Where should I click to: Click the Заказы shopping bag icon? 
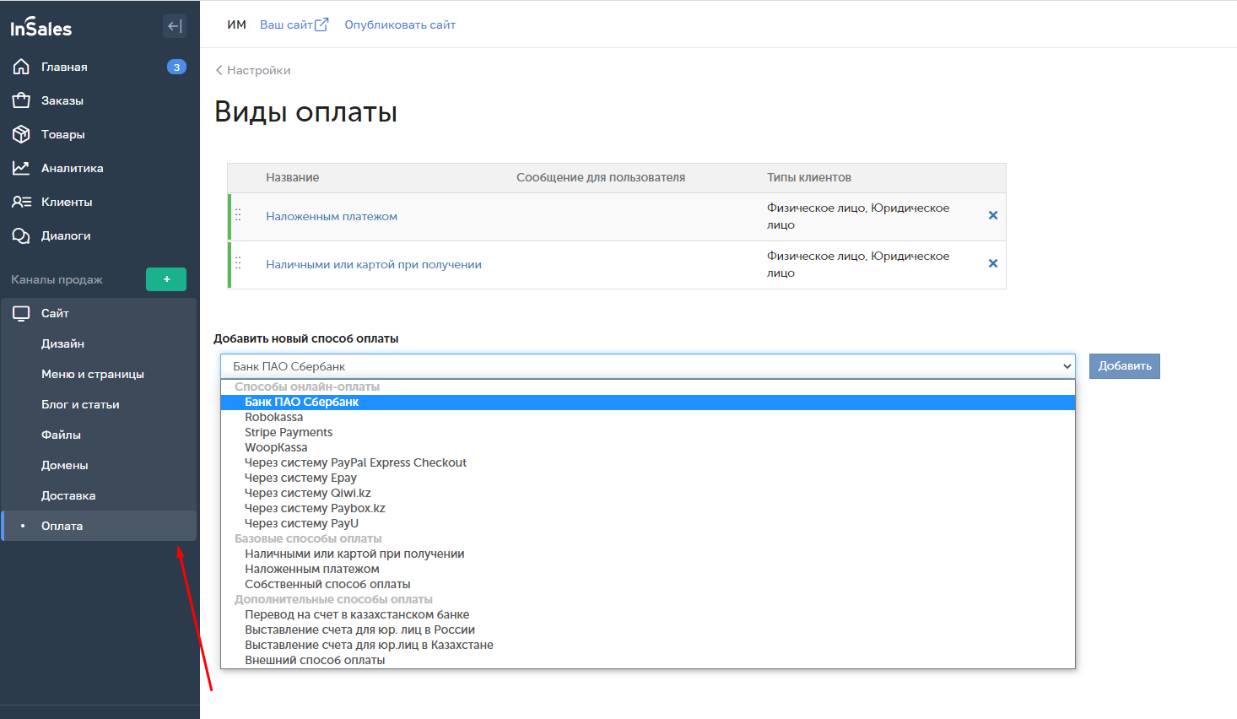click(21, 100)
